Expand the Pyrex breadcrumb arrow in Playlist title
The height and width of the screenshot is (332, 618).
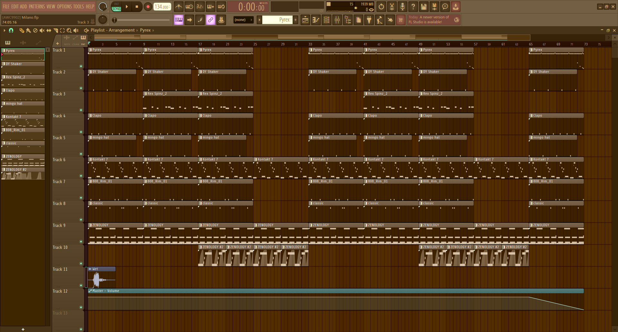[153, 30]
